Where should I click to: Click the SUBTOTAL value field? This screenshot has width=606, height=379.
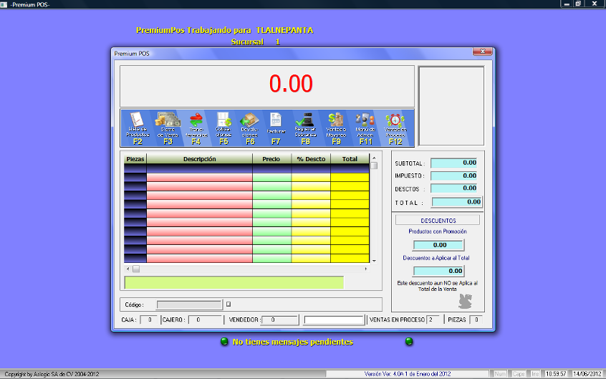[453, 163]
